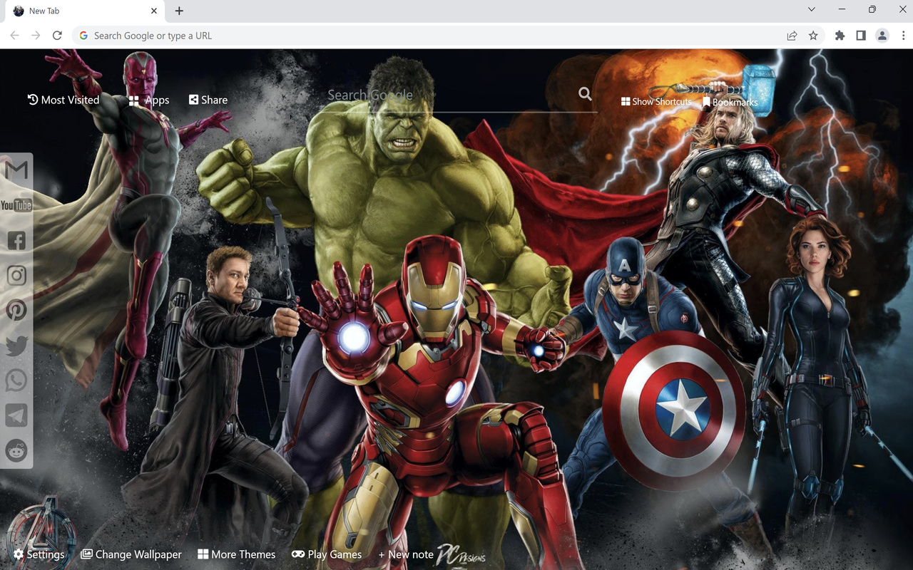Open Play Games
The image size is (913, 570).
327,554
